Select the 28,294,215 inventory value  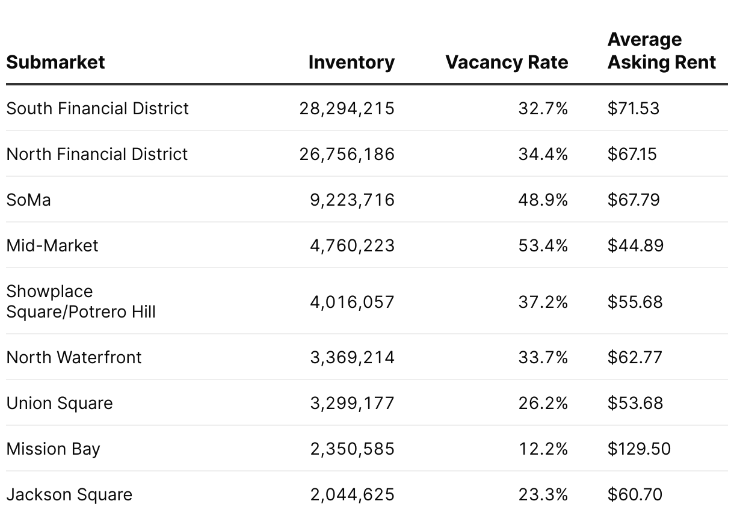click(x=347, y=108)
